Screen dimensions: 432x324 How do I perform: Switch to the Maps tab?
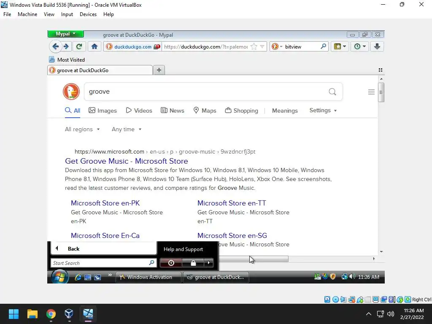tap(205, 111)
